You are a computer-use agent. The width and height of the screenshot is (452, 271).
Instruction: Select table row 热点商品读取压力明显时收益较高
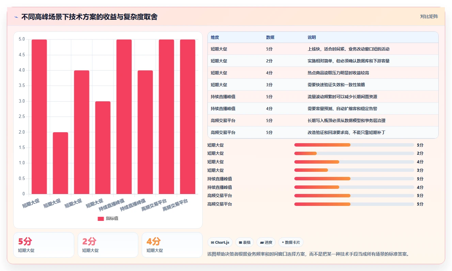[x=323, y=73]
